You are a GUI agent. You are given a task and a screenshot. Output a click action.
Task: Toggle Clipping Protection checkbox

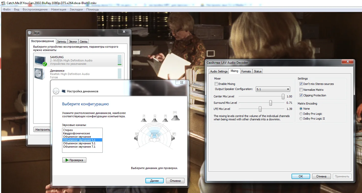[301, 95]
